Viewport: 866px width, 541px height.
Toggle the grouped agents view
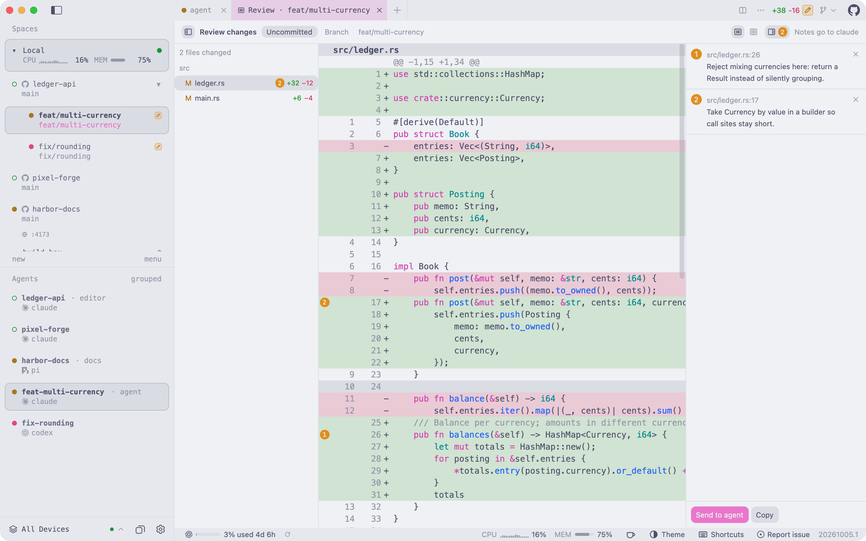[146, 279]
